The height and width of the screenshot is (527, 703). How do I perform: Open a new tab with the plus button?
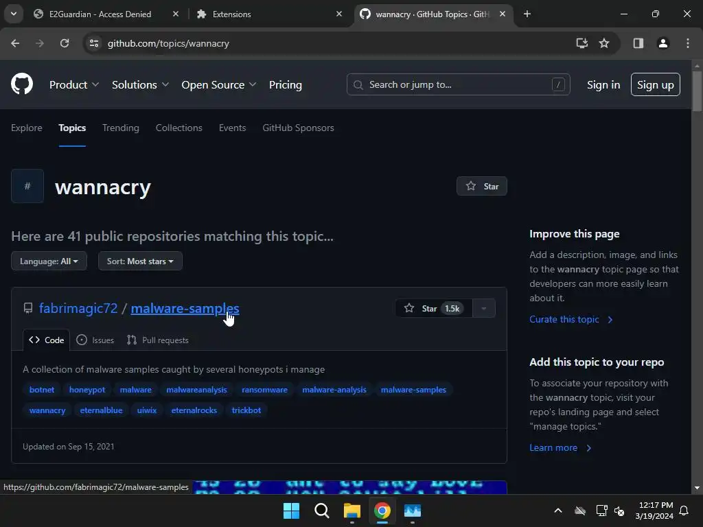[527, 14]
